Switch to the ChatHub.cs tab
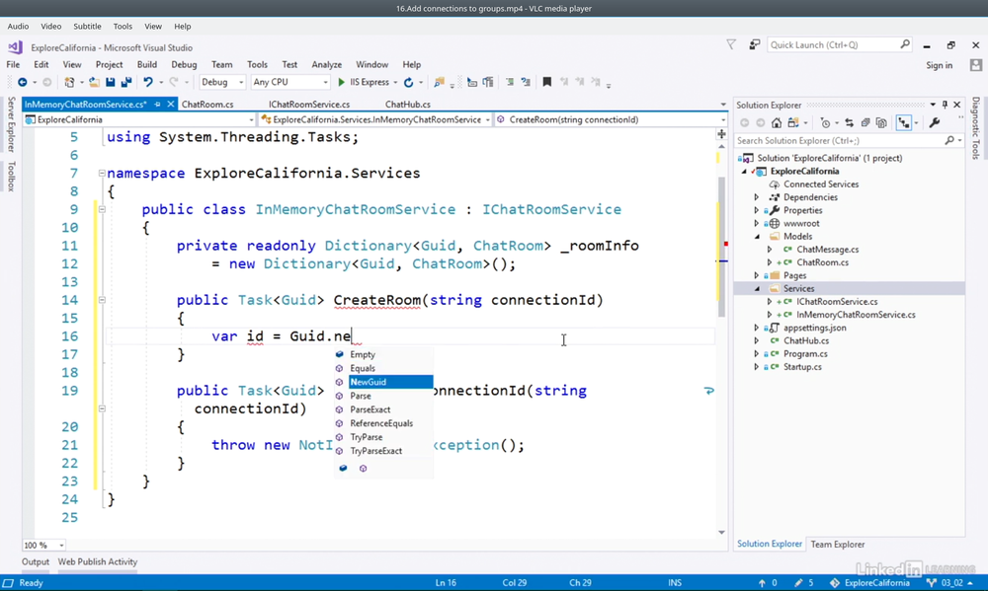Screen dimensions: 988x591 408,105
